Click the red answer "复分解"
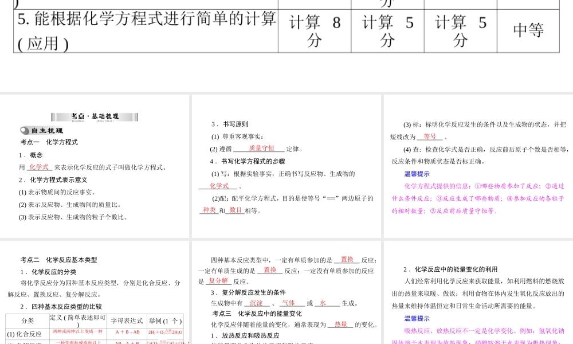This screenshot has width=573, height=344. click(x=218, y=281)
